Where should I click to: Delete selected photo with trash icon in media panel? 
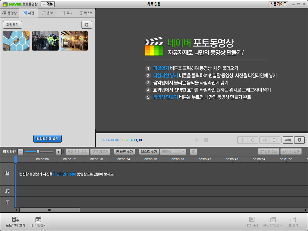(87, 25)
